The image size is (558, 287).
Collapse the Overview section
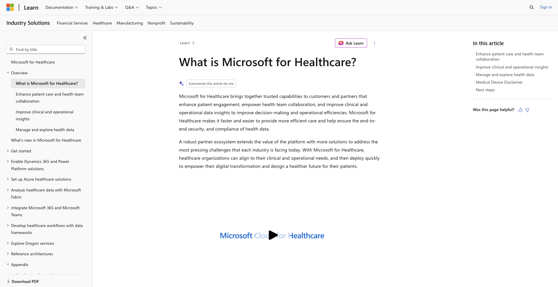(8, 73)
